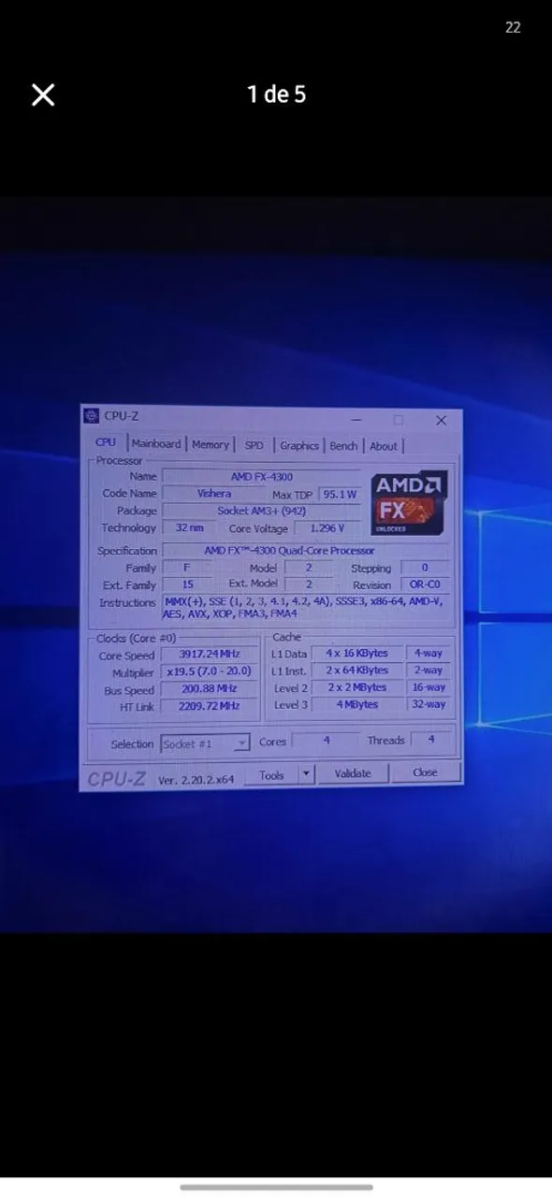Close the CPU-Z window
552x1197 pixels.
tap(442, 421)
